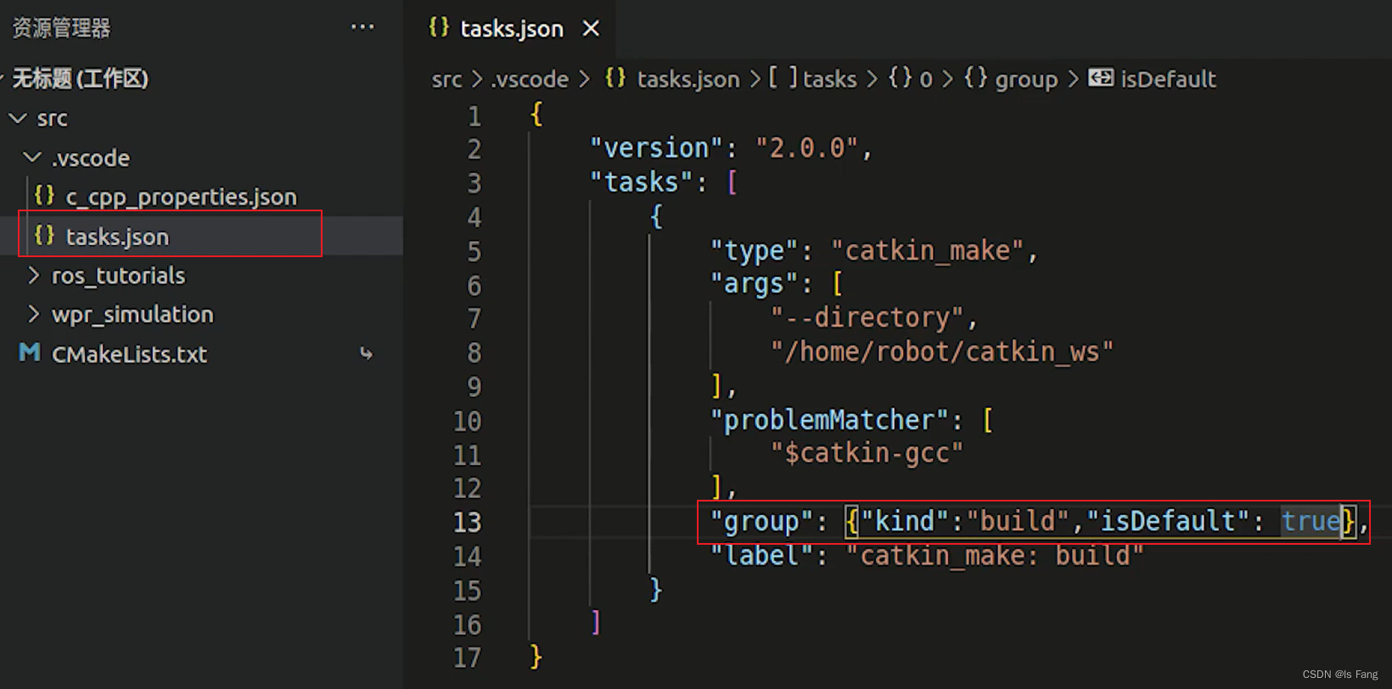The width and height of the screenshot is (1392, 689).
Task: Select the tasks.json breadcrumb segment
Action: pos(688,79)
